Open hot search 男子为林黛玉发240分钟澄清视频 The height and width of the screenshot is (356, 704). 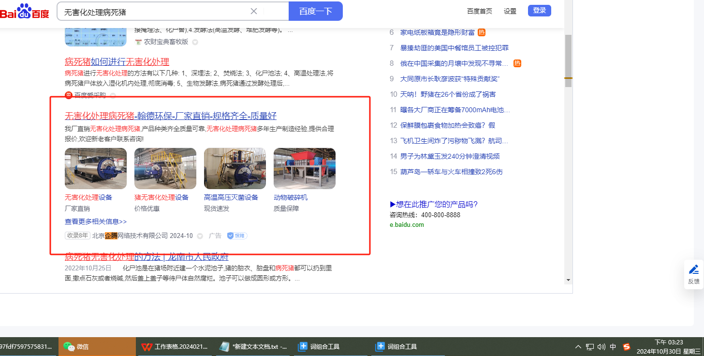coord(450,156)
